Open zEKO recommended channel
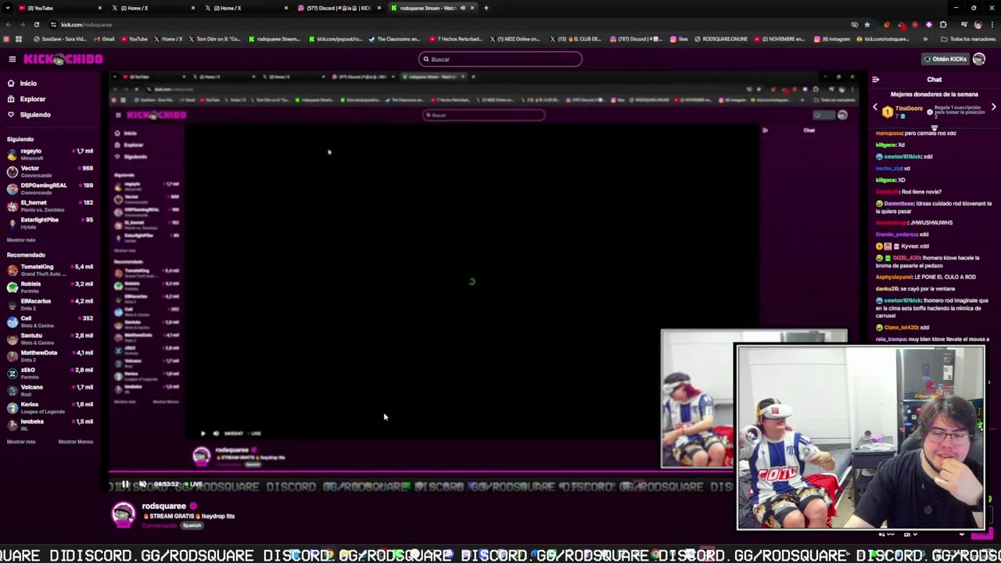1001x563 pixels. pyautogui.click(x=50, y=373)
